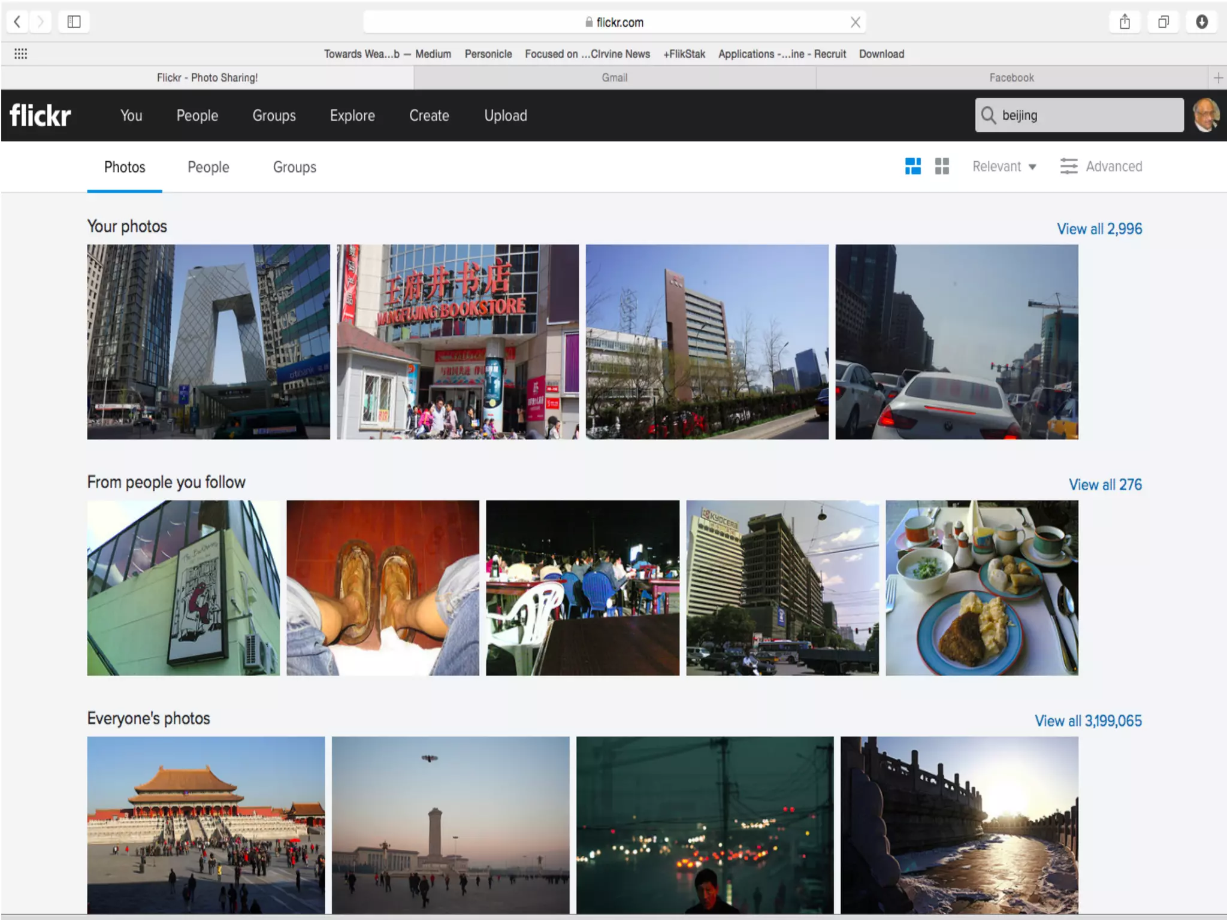Switch to the Gmail browser tab
Image resolution: width=1227 pixels, height=920 pixels.
click(x=614, y=78)
